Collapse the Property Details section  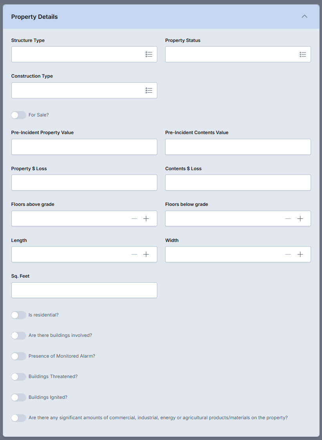304,16
